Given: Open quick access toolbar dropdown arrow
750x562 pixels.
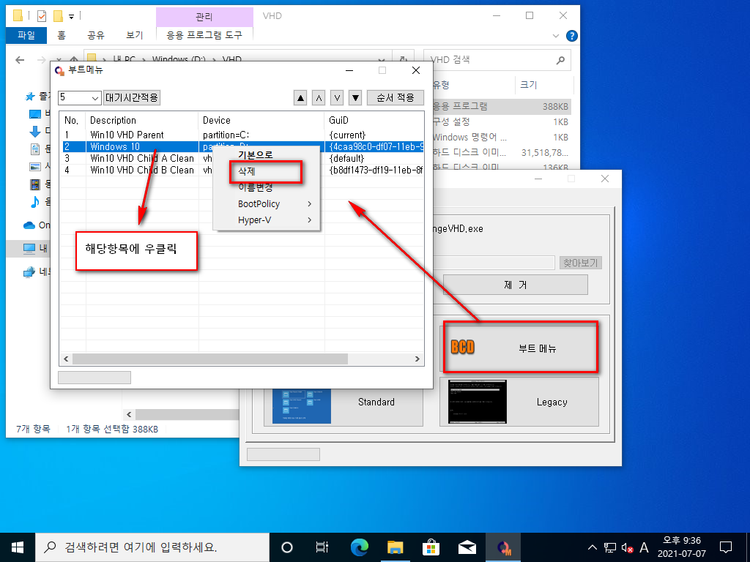Looking at the screenshot, I should pyautogui.click(x=71, y=17).
